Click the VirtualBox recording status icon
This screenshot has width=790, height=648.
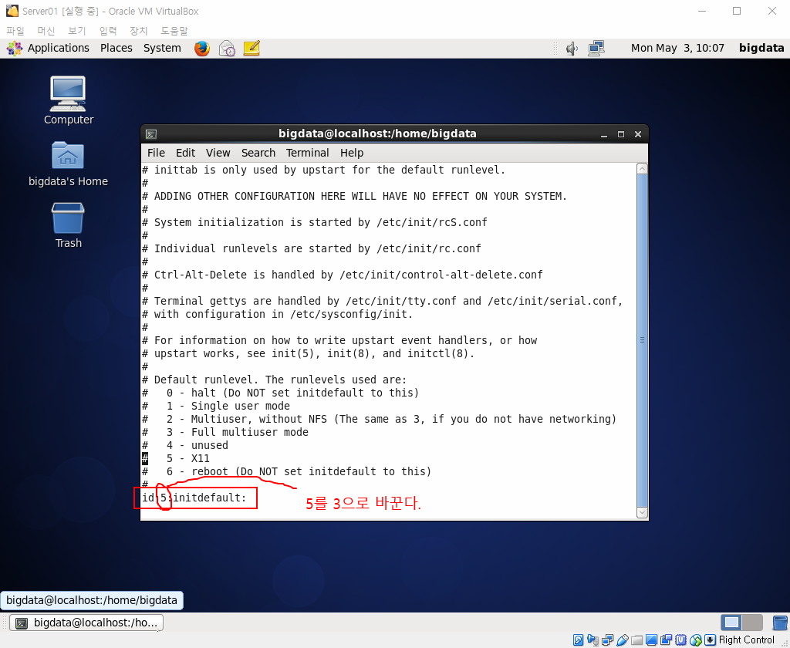(x=666, y=640)
